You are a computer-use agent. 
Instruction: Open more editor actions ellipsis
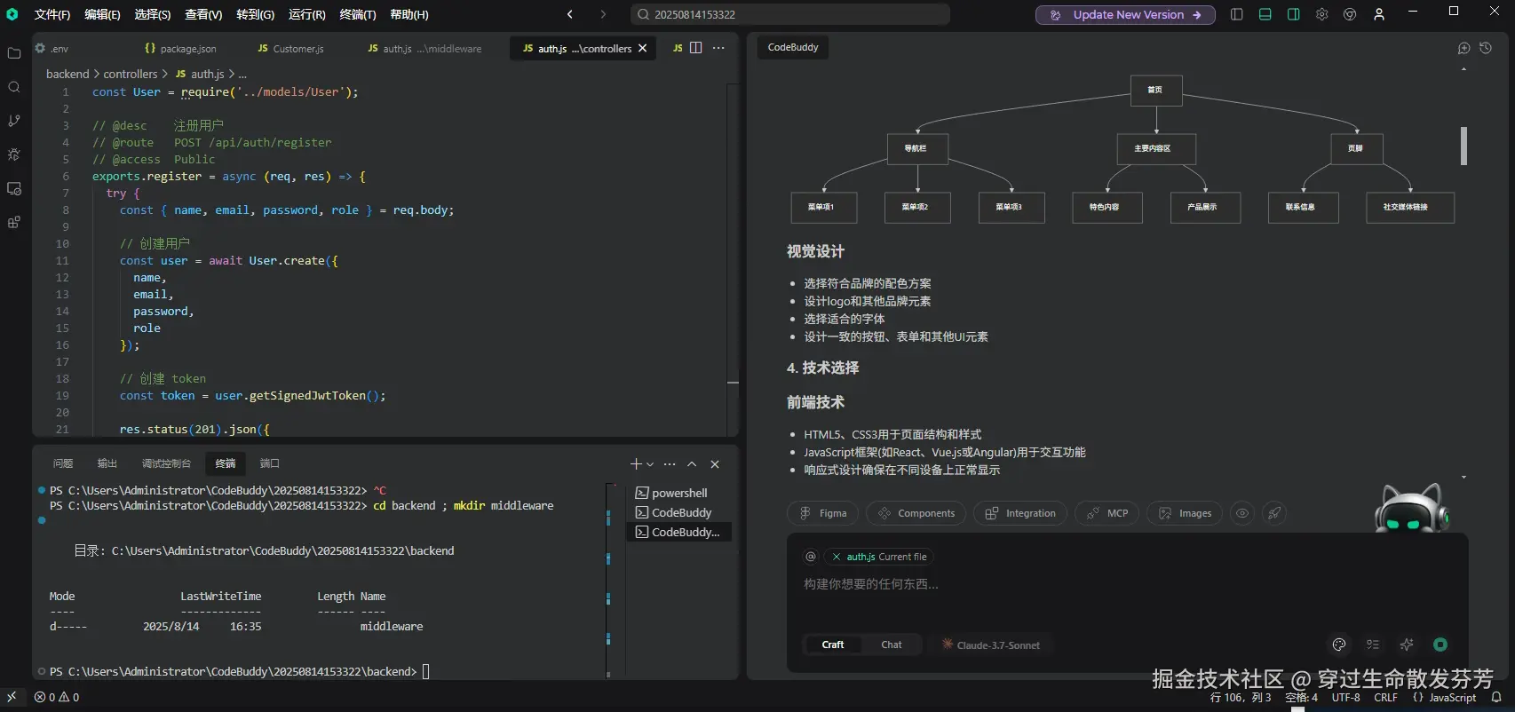[718, 48]
